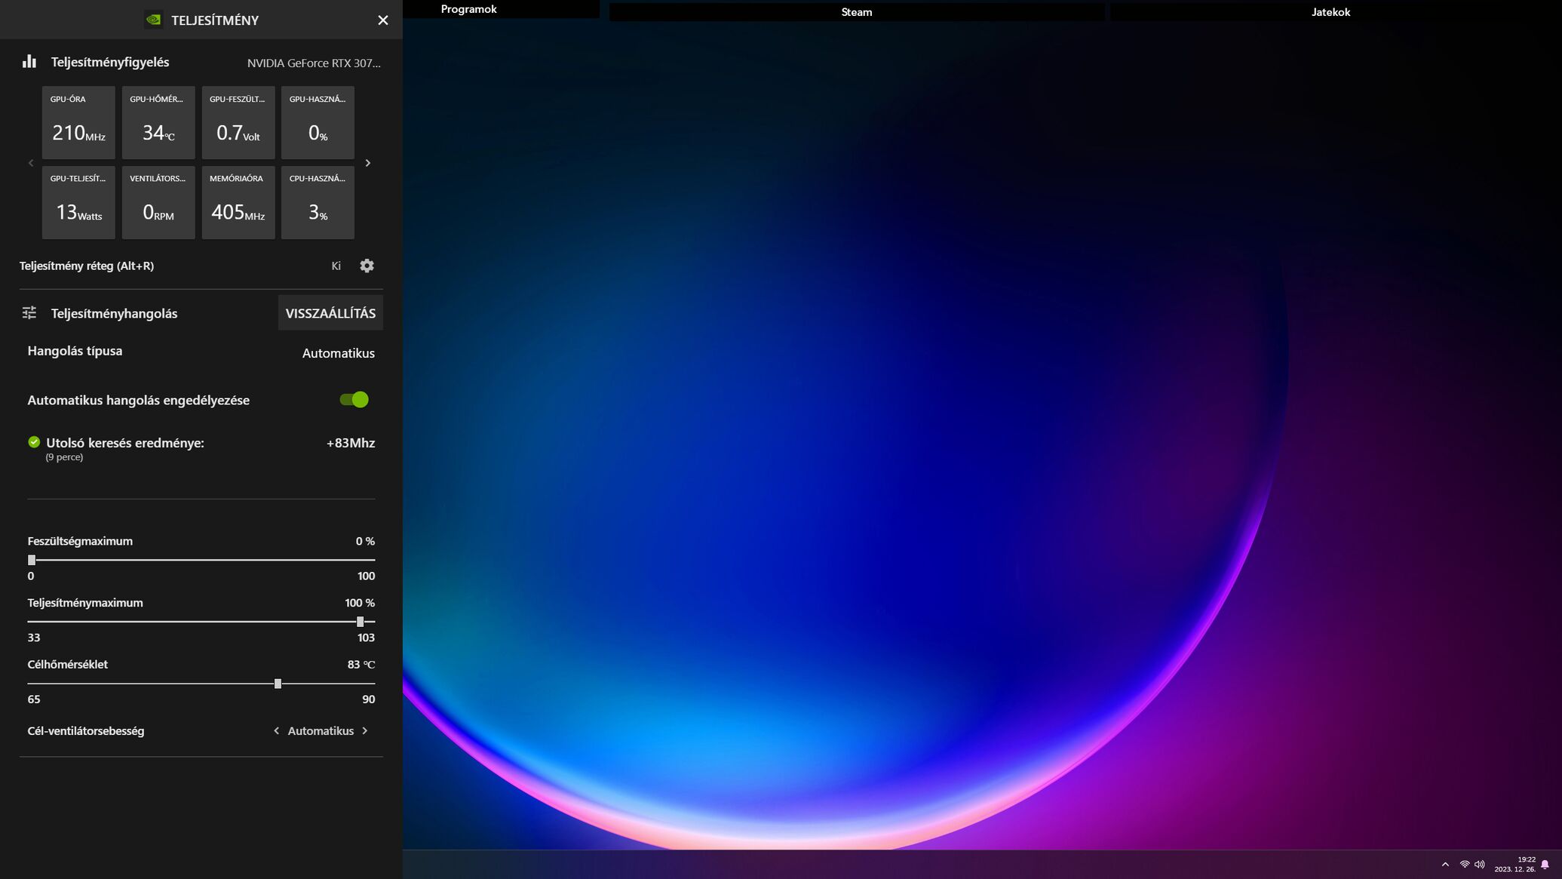Click the VISSZAÁLLÍTÁS reset button

coord(330,313)
